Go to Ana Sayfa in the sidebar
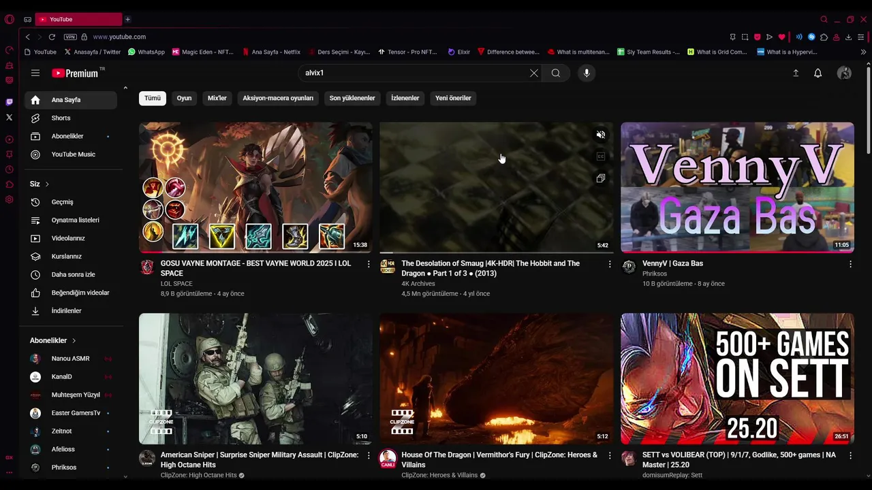 point(71,100)
